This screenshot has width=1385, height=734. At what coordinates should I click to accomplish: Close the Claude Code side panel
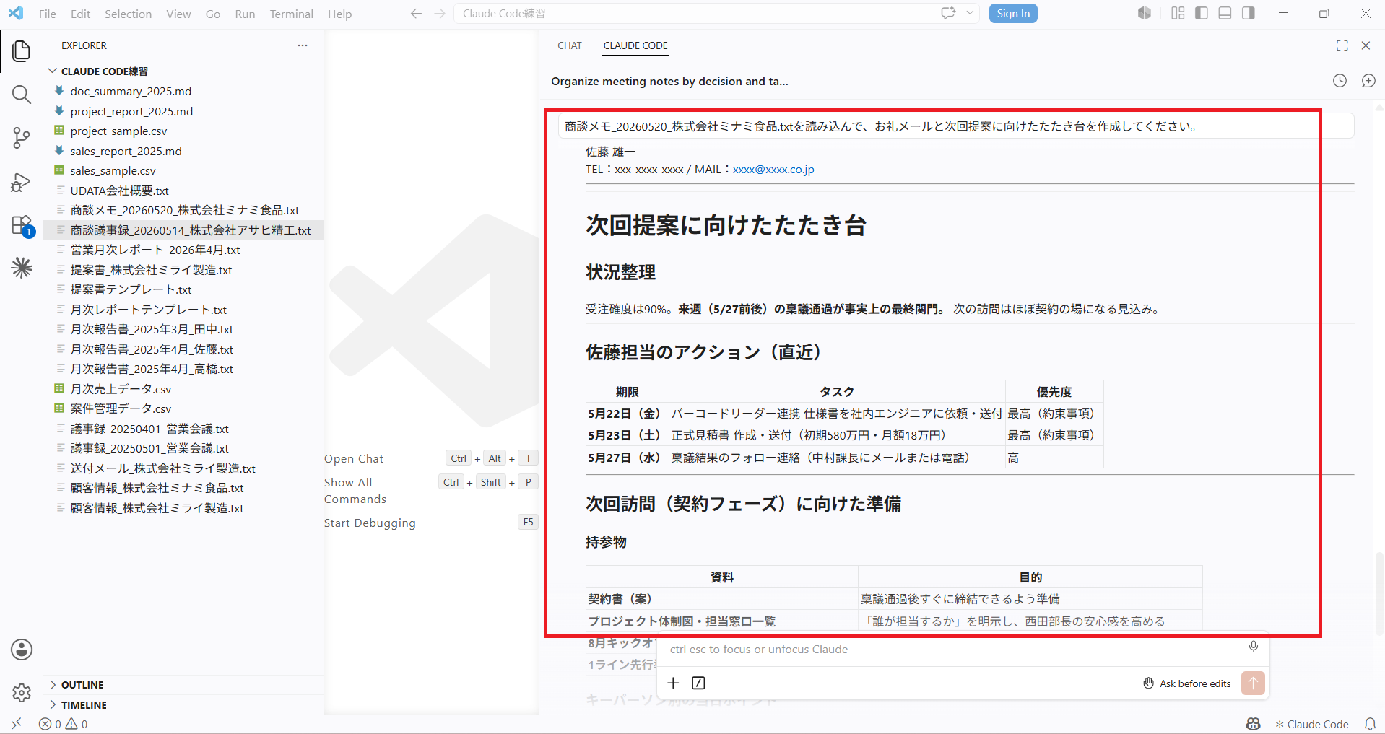[x=1366, y=45]
